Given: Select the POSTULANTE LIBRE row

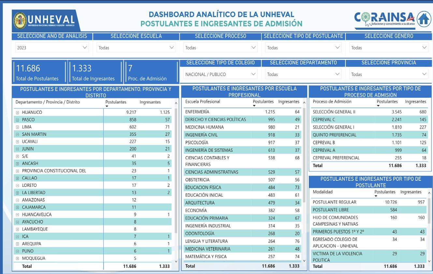Looking at the screenshot, I should pyautogui.click(x=368, y=210).
